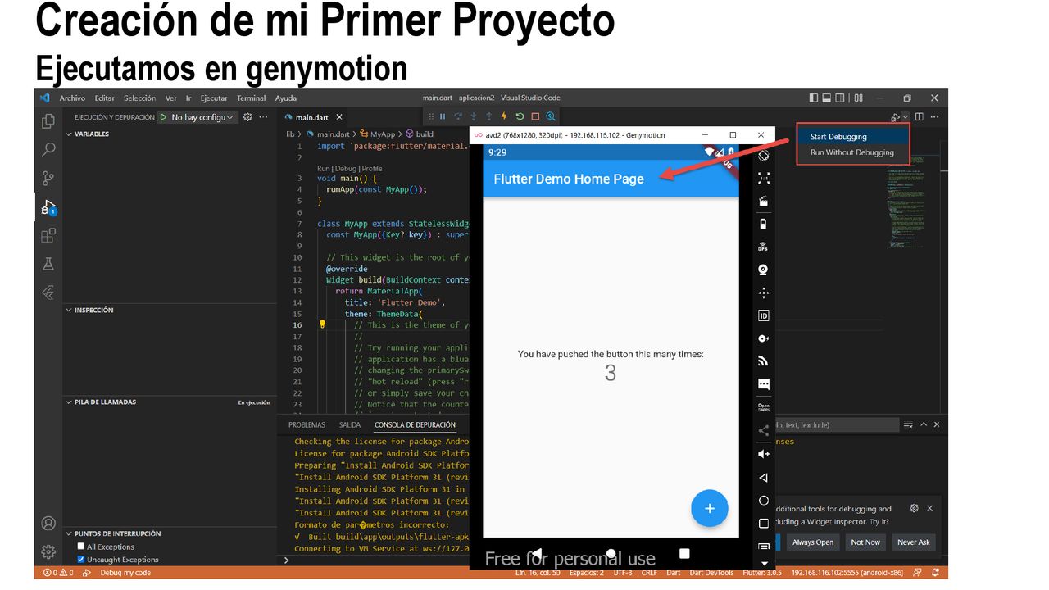This screenshot has width=1049, height=590.
Task: Click the Always Open notification button
Action: pyautogui.click(x=813, y=542)
